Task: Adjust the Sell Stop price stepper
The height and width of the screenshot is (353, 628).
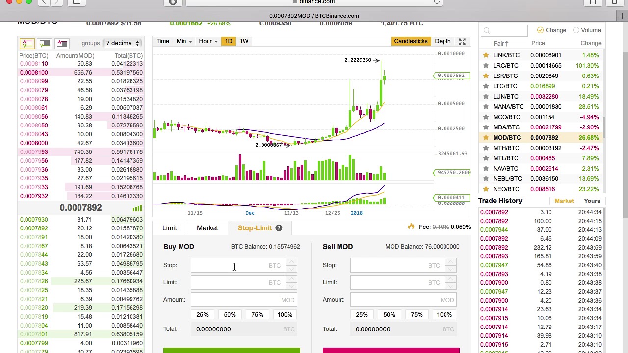Action: [x=451, y=265]
